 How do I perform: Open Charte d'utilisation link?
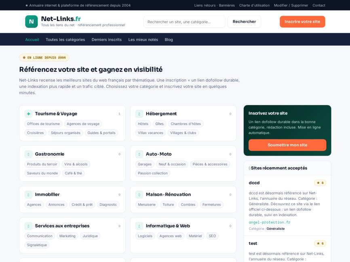pyautogui.click(x=255, y=5)
